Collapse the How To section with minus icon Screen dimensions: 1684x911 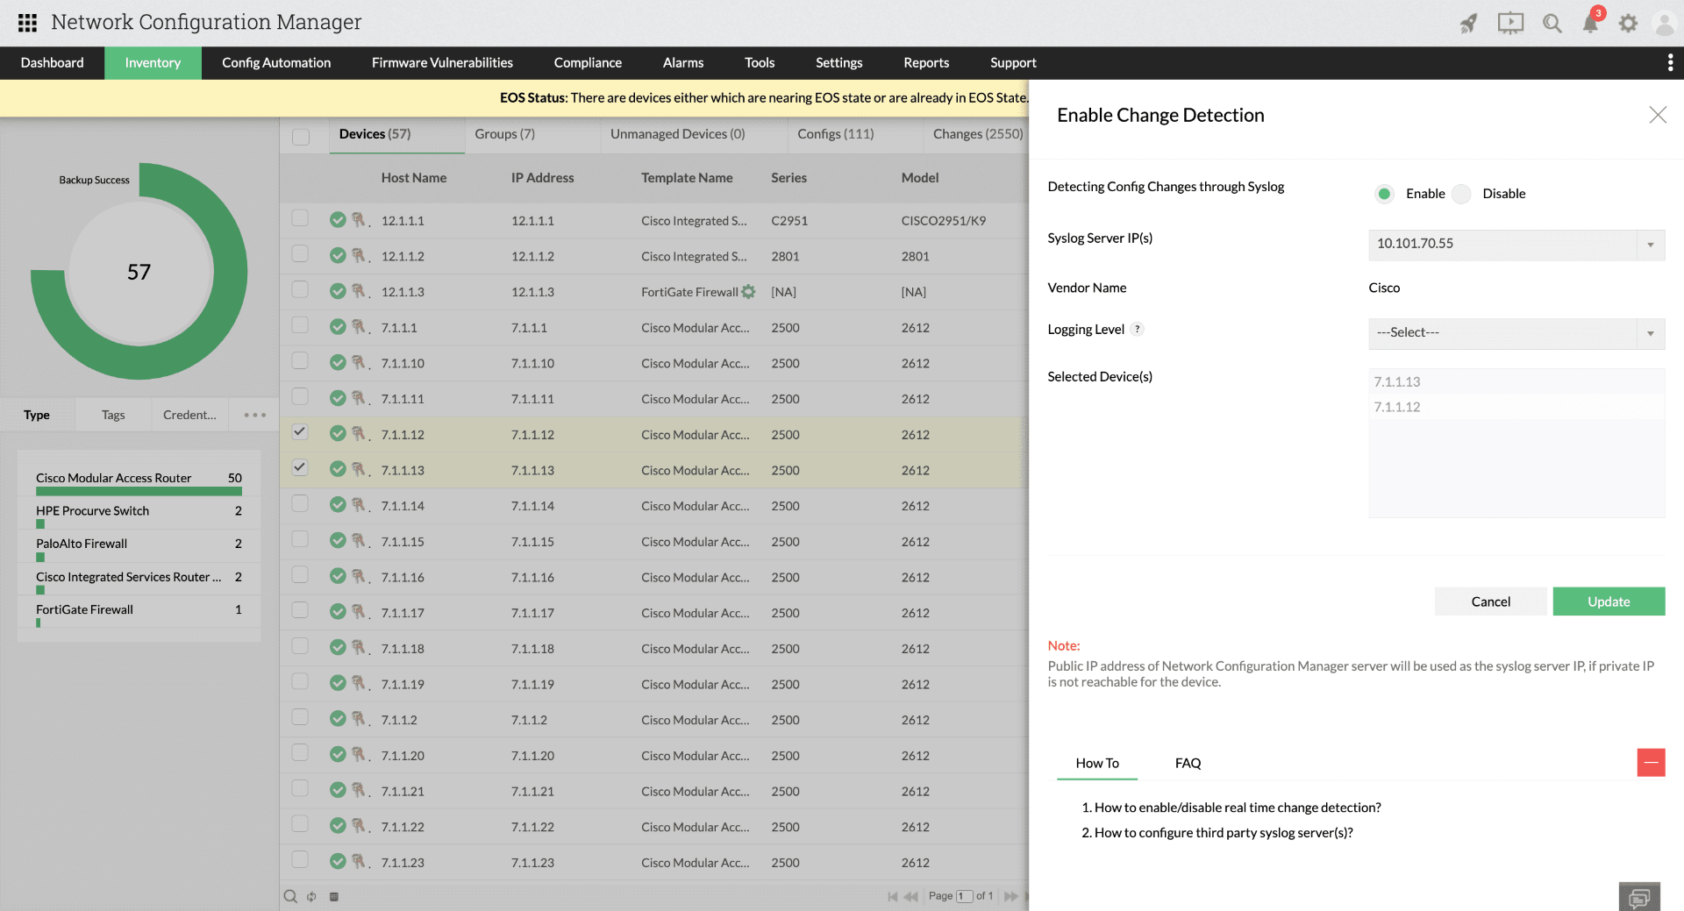[x=1651, y=762]
